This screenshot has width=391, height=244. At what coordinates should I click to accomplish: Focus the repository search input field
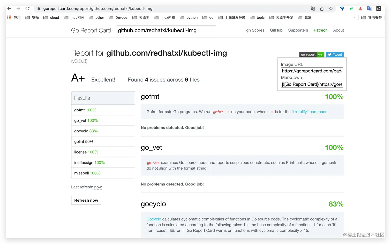click(166, 30)
